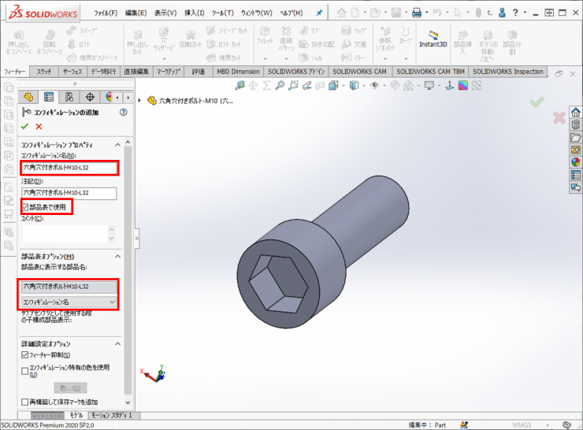Enable コンフィギュレーション特有の色を使用 checkbox
This screenshot has height=430, width=583.
click(25, 367)
